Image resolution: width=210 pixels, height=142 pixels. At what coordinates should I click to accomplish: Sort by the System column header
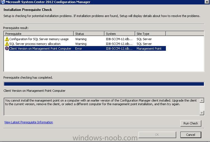120,34
